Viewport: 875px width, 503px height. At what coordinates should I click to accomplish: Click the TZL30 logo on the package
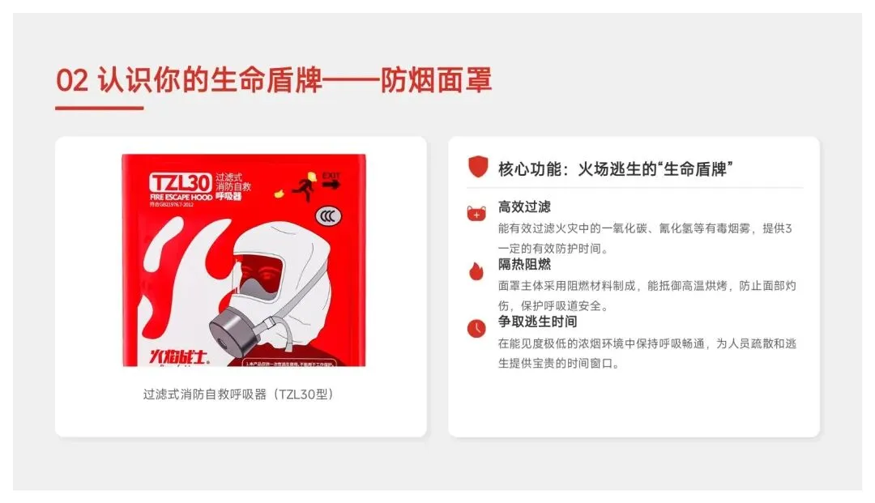(180, 182)
